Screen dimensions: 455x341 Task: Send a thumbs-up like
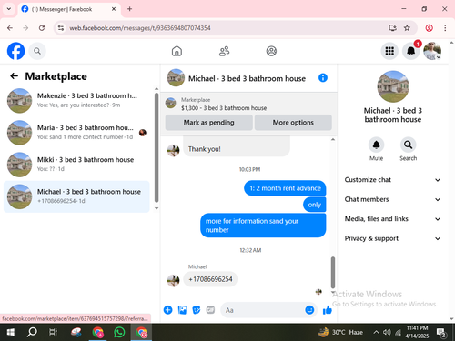tap(328, 310)
